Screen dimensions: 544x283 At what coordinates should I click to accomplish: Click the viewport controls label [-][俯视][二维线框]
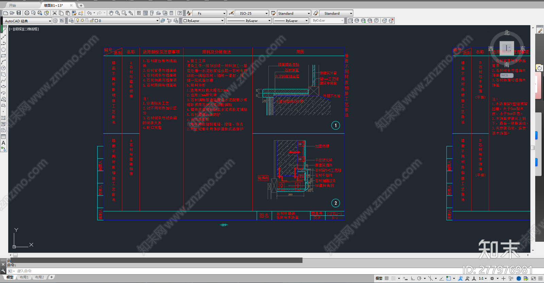(24, 29)
